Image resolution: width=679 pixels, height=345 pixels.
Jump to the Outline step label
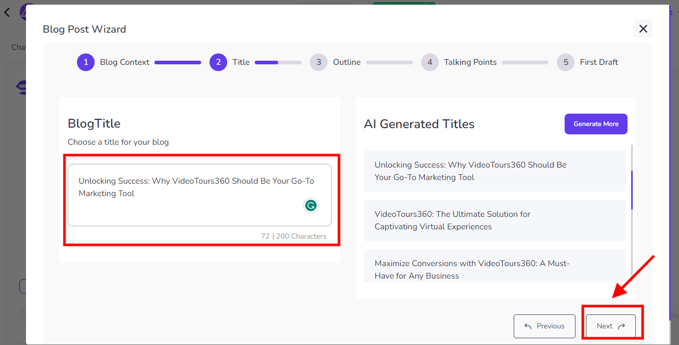click(x=347, y=62)
